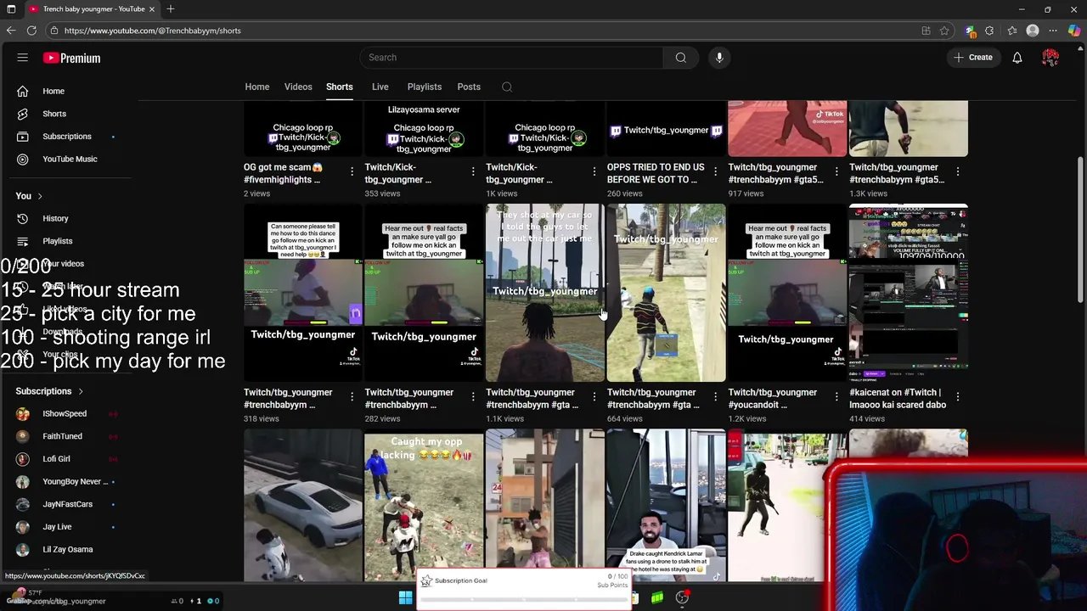Screen dimensions: 1087x611
Task: Switch to the Live tab
Action: (380, 87)
